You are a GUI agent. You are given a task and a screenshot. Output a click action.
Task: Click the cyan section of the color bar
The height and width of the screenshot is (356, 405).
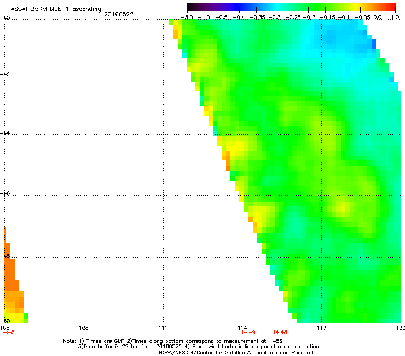[x=277, y=7]
